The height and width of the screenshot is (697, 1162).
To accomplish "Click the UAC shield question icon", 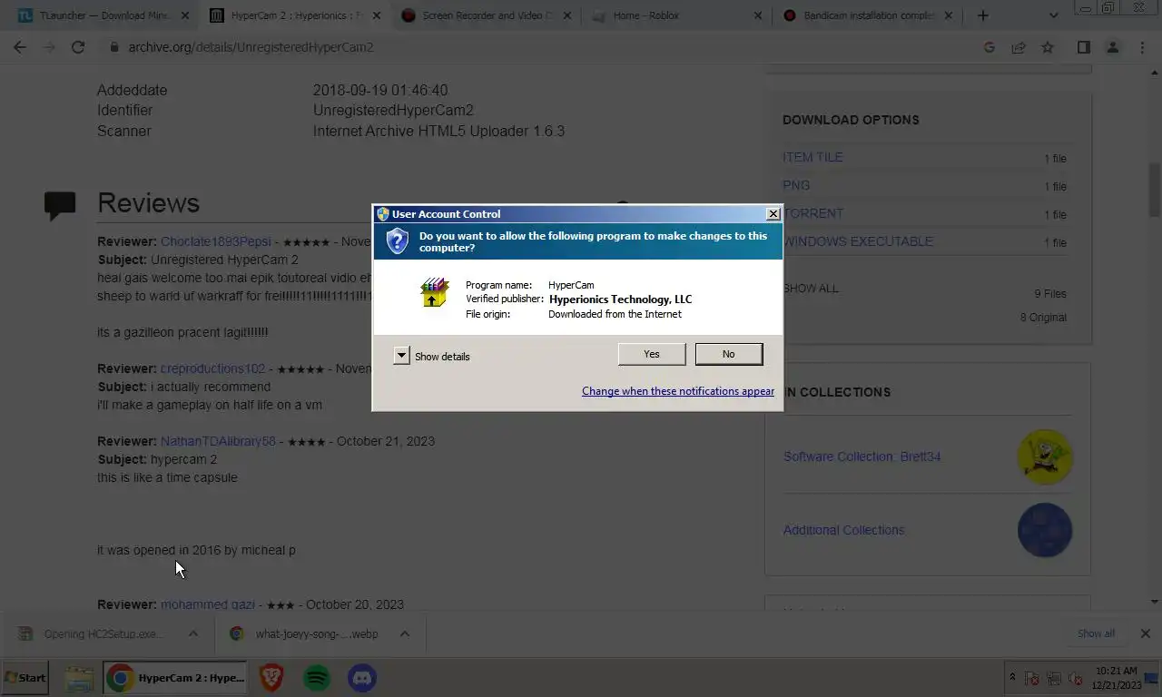I will [x=397, y=241].
